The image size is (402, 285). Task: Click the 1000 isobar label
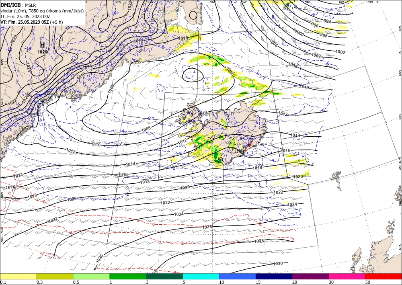(299, 33)
